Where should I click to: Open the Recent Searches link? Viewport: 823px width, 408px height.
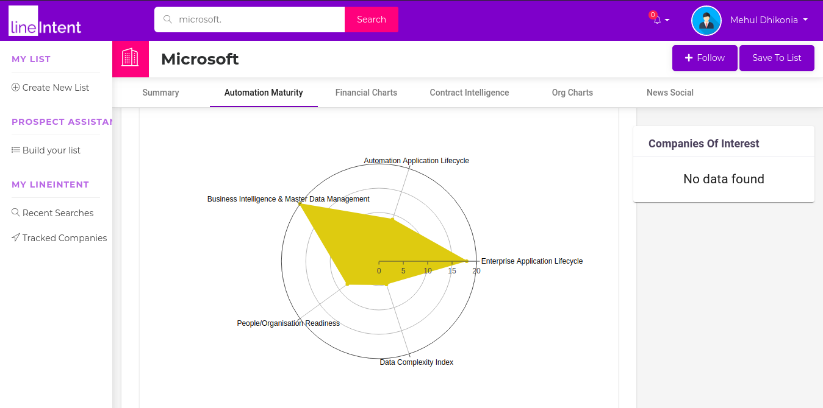[58, 213]
